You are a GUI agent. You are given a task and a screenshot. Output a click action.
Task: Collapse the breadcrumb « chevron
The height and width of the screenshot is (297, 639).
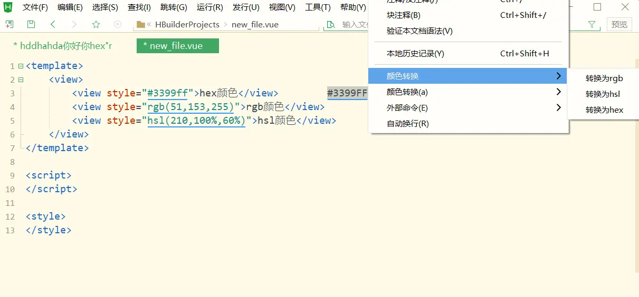click(149, 24)
